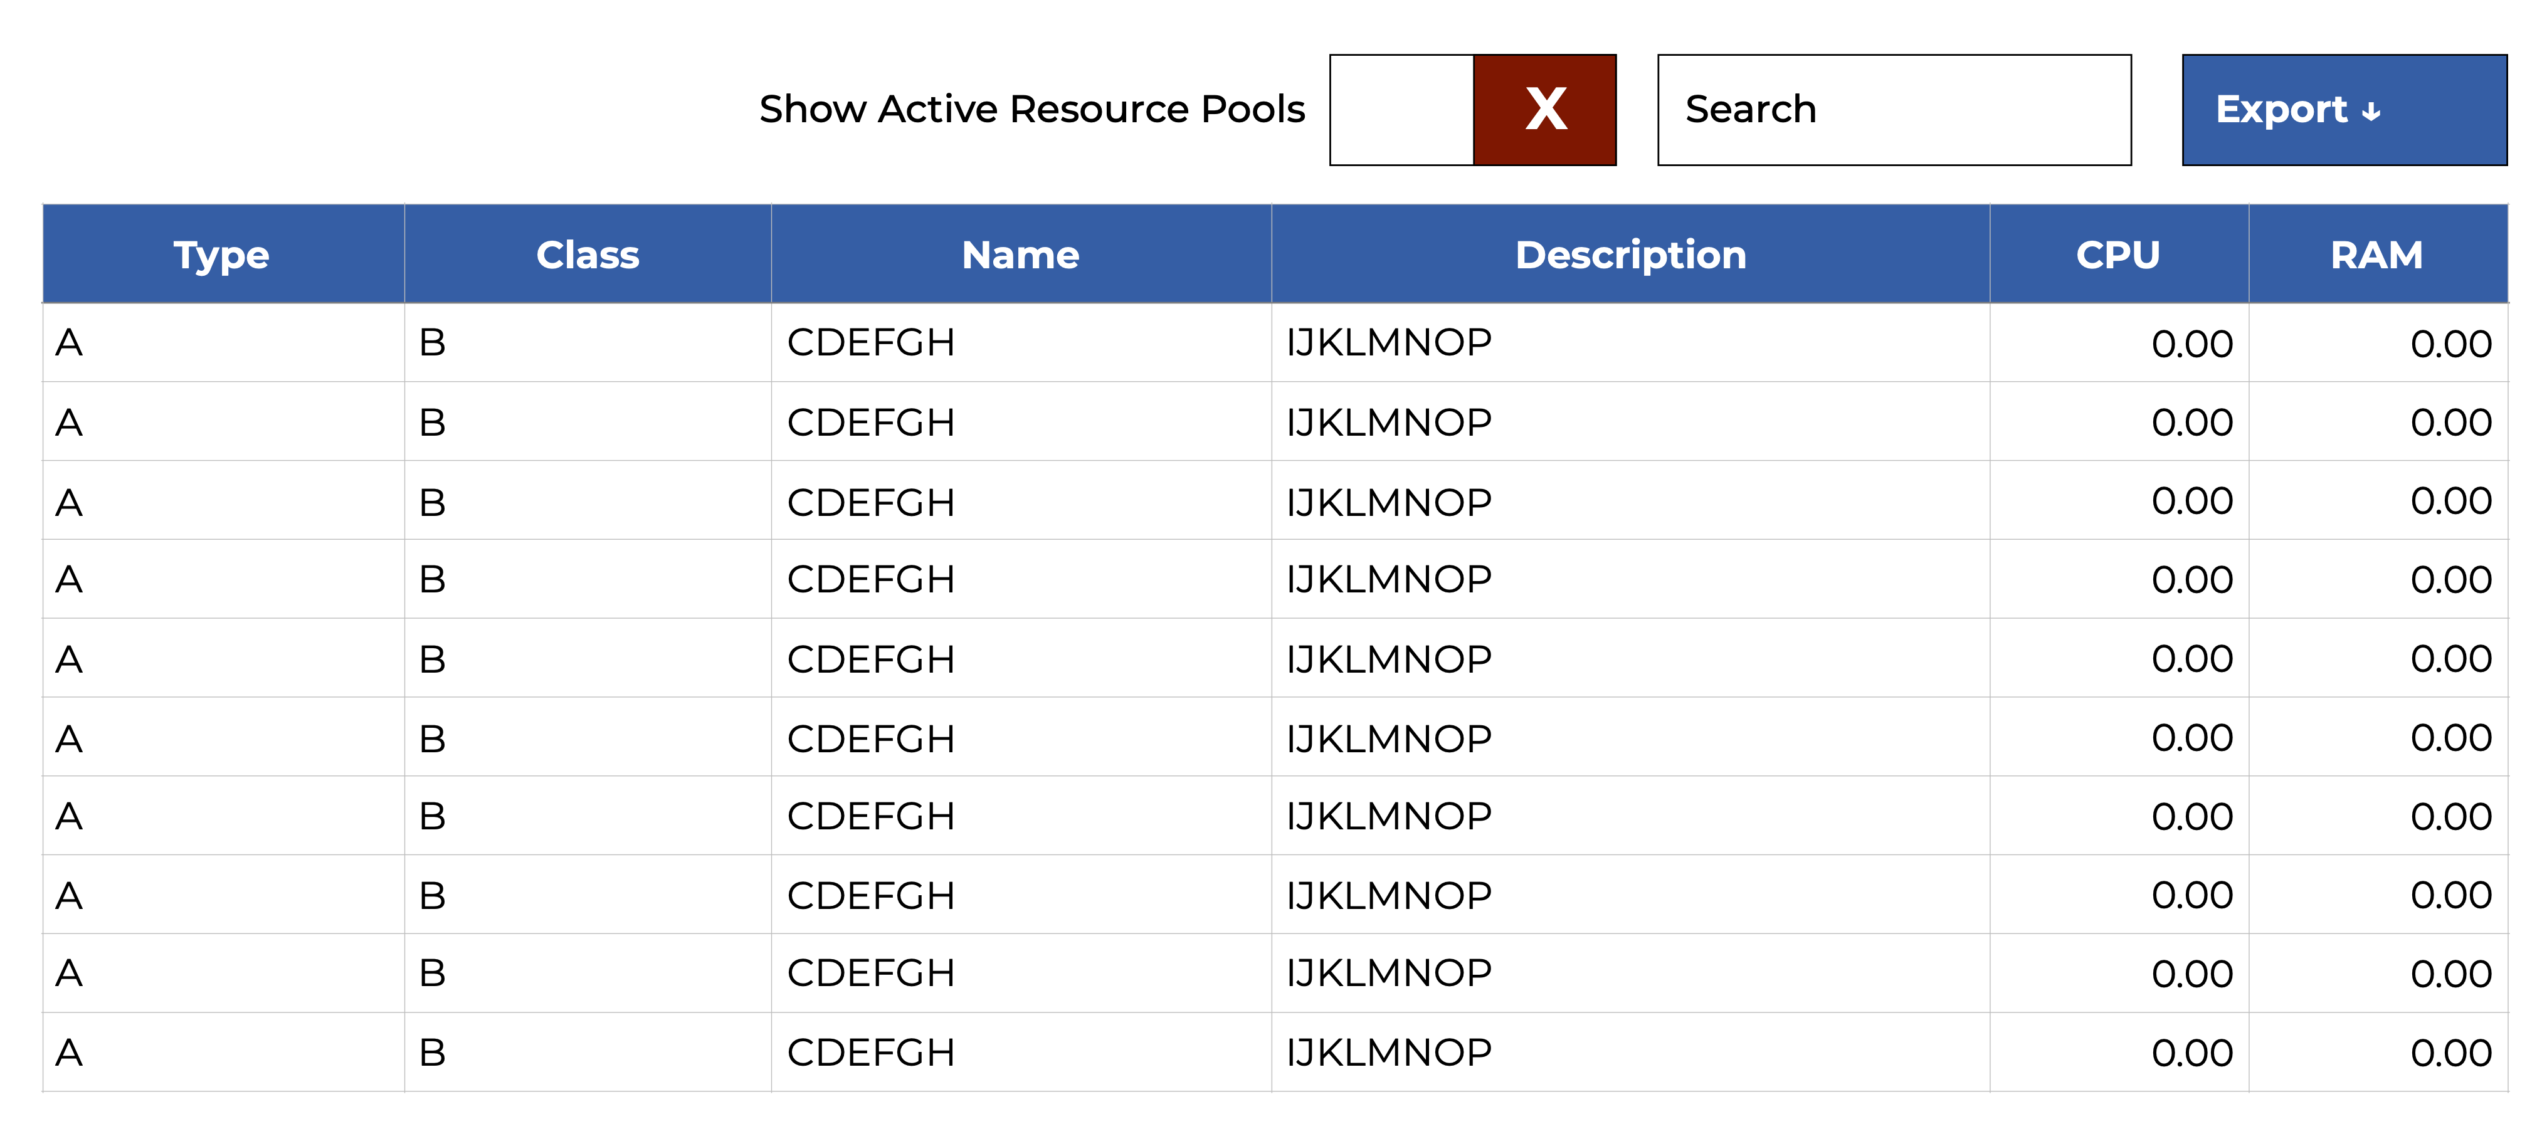
Task: Select Type cell A in last row
Action: 69,1053
